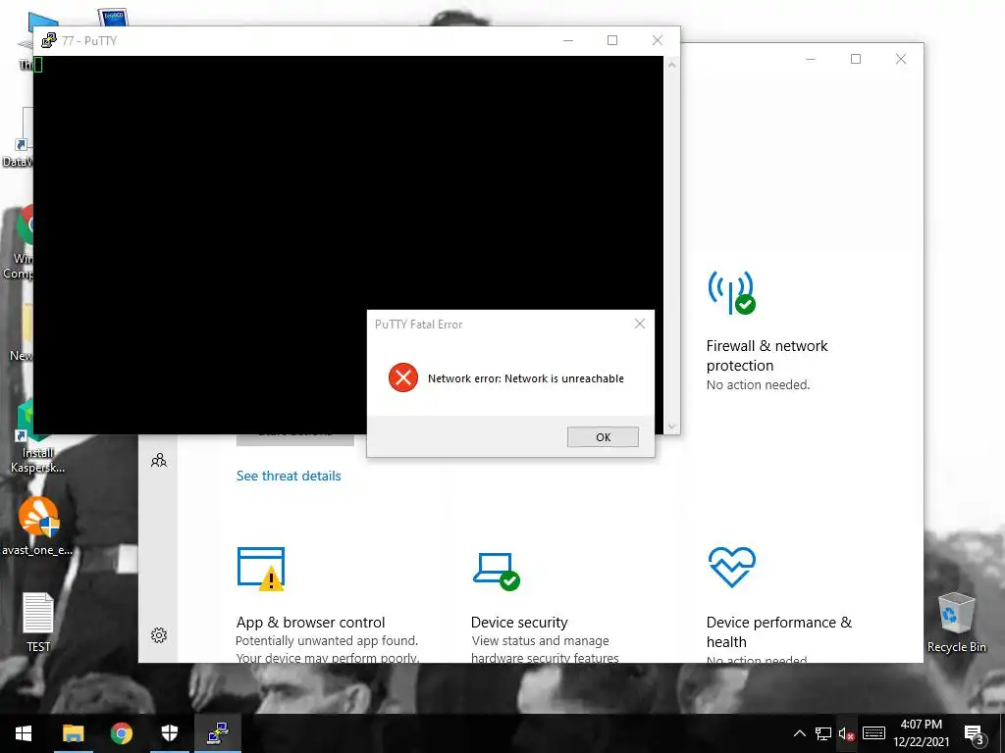Open the clock showing 4:07 PM
Image resolution: width=1005 pixels, height=753 pixels.
click(921, 733)
